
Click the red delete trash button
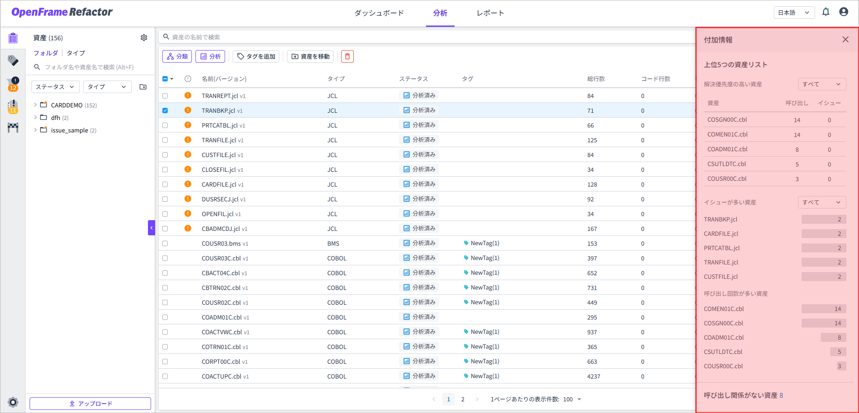click(347, 56)
